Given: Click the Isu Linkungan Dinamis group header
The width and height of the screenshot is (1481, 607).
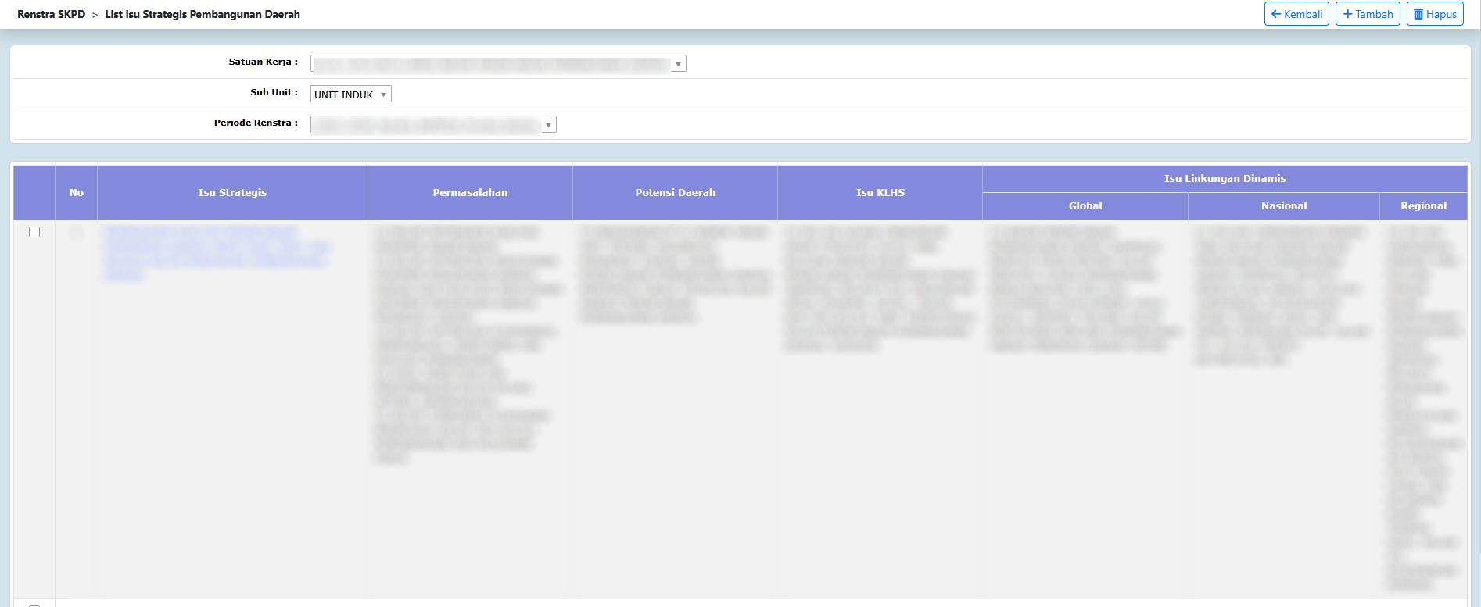Looking at the screenshot, I should coord(1225,179).
